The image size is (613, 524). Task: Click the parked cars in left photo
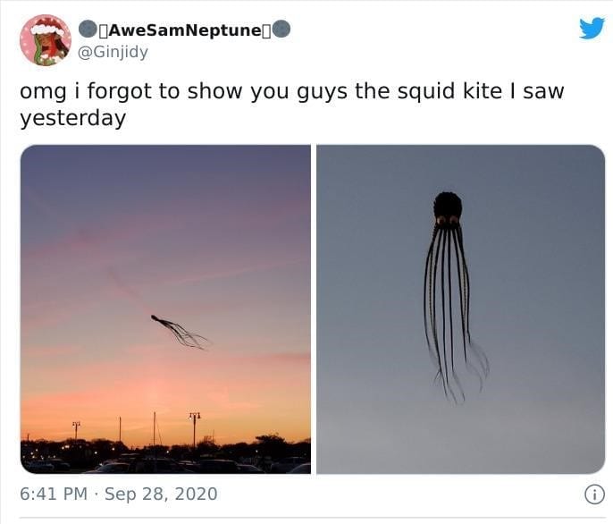coord(166,465)
